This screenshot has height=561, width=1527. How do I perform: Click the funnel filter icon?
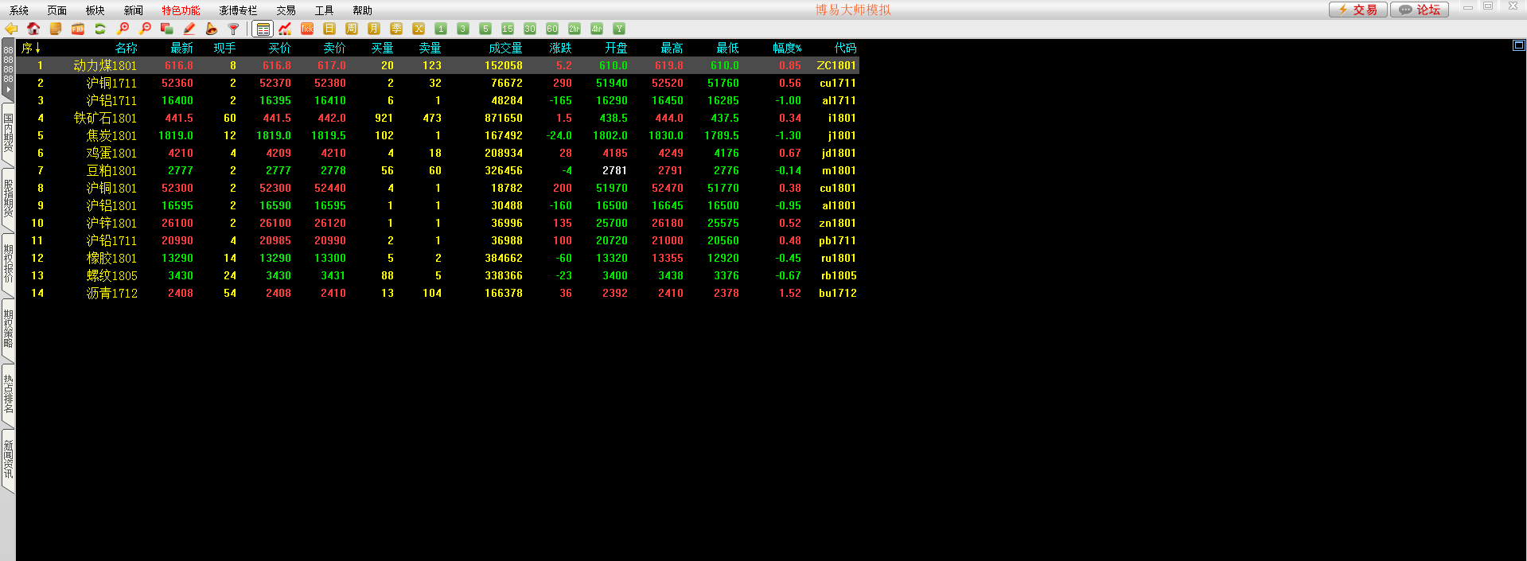[234, 29]
